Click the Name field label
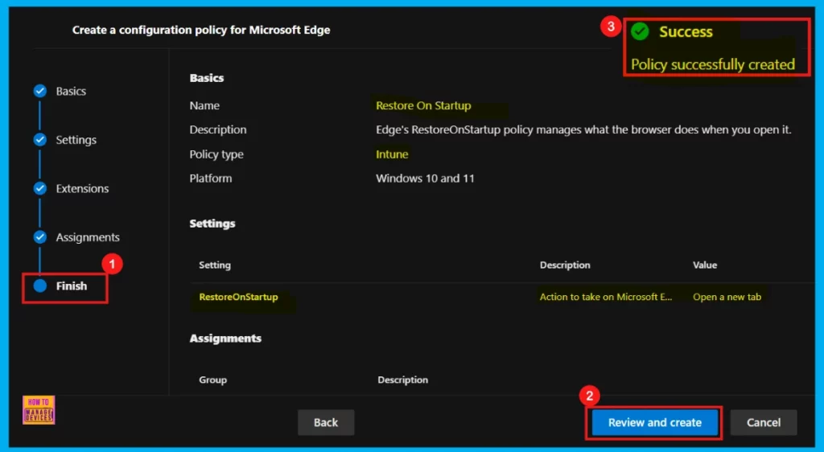The height and width of the screenshot is (452, 824). point(204,105)
